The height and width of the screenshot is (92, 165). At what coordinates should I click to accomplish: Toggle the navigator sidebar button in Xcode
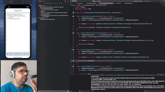pos(44,1)
